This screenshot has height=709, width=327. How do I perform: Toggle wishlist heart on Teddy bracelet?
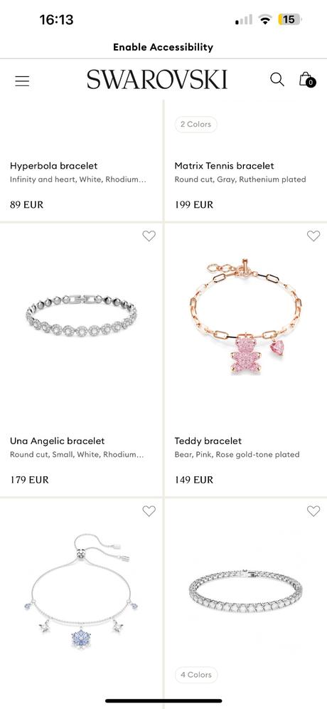313,236
